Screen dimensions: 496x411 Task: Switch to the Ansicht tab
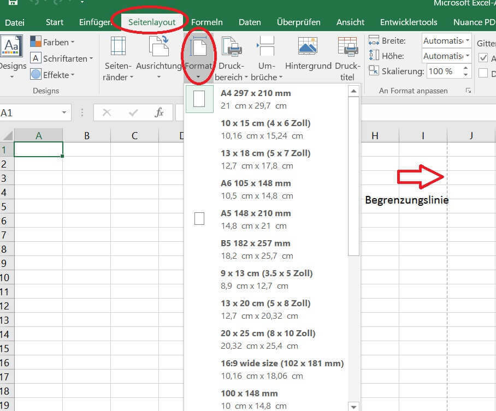(x=350, y=22)
